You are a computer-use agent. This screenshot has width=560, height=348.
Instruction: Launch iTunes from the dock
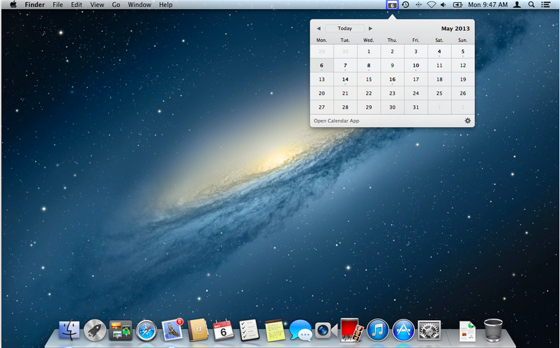point(377,330)
